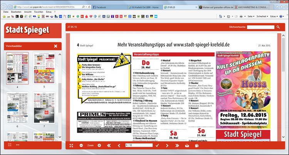289x155 pixels.
Task: Switch to SG Krefeld Ost 1890 tab
Action: (145, 7)
